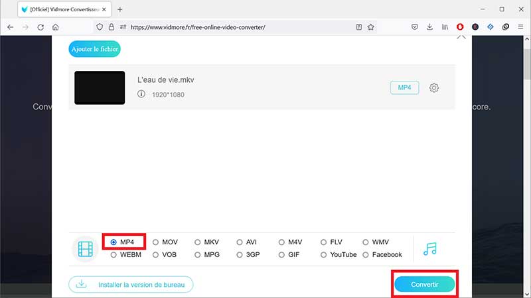
Task: Click Ajouter le fichier button
Action: pos(95,48)
